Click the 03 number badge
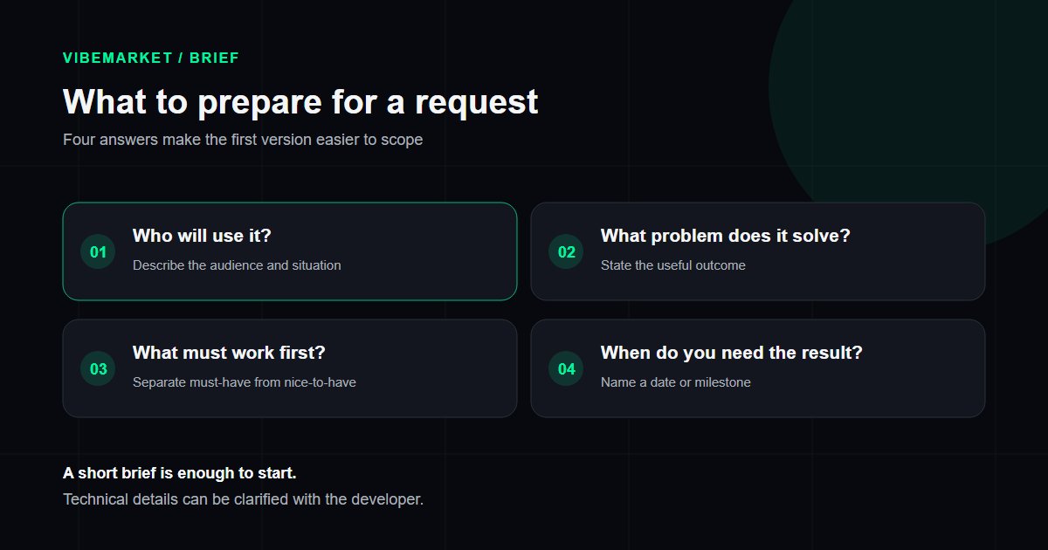The image size is (1048, 550). pos(98,369)
